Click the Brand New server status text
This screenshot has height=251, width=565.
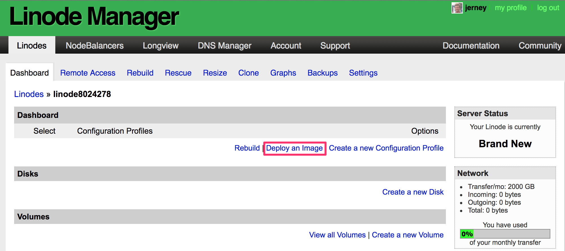coord(505,144)
